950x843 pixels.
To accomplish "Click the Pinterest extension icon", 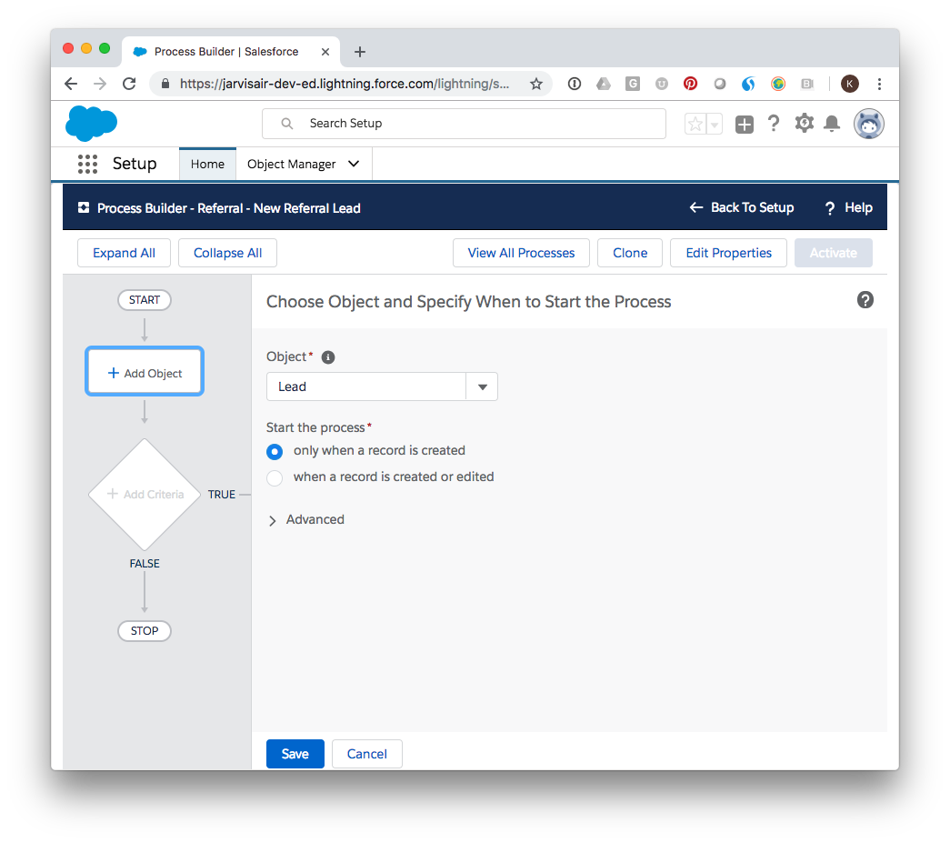I will click(x=690, y=84).
